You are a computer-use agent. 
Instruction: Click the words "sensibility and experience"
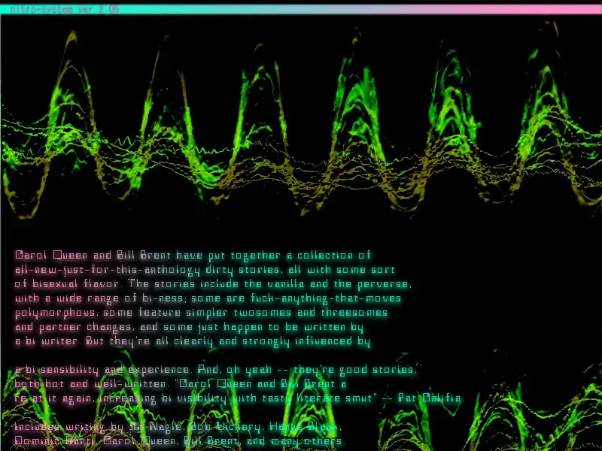(105, 370)
